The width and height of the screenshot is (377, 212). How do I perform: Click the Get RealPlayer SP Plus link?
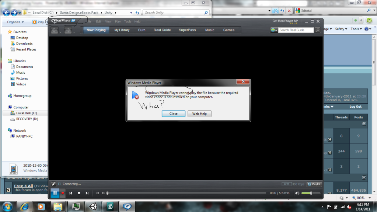285,22
